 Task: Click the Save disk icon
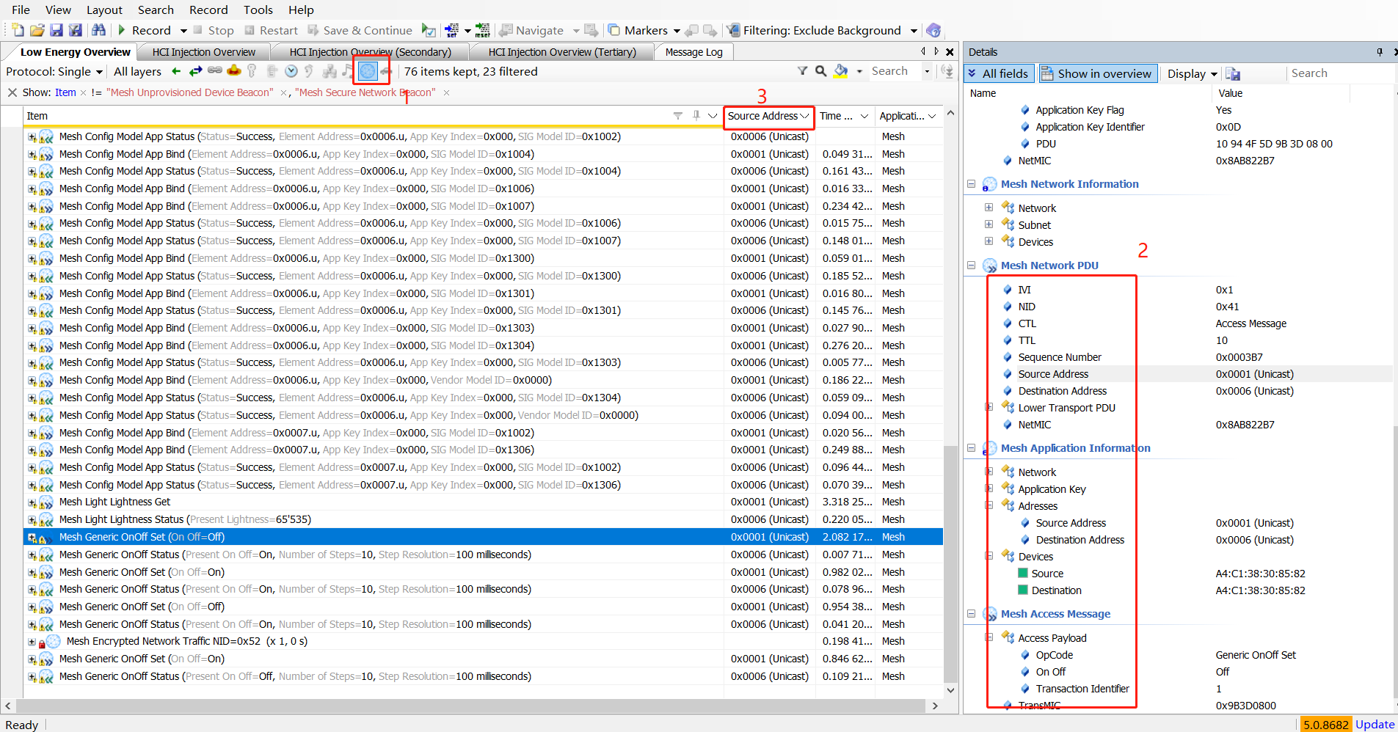point(57,30)
